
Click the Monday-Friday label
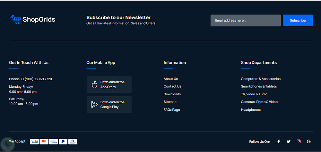[21, 87]
